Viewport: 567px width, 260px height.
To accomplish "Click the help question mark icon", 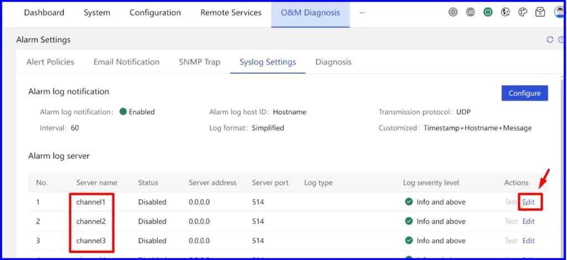I will coord(561,40).
